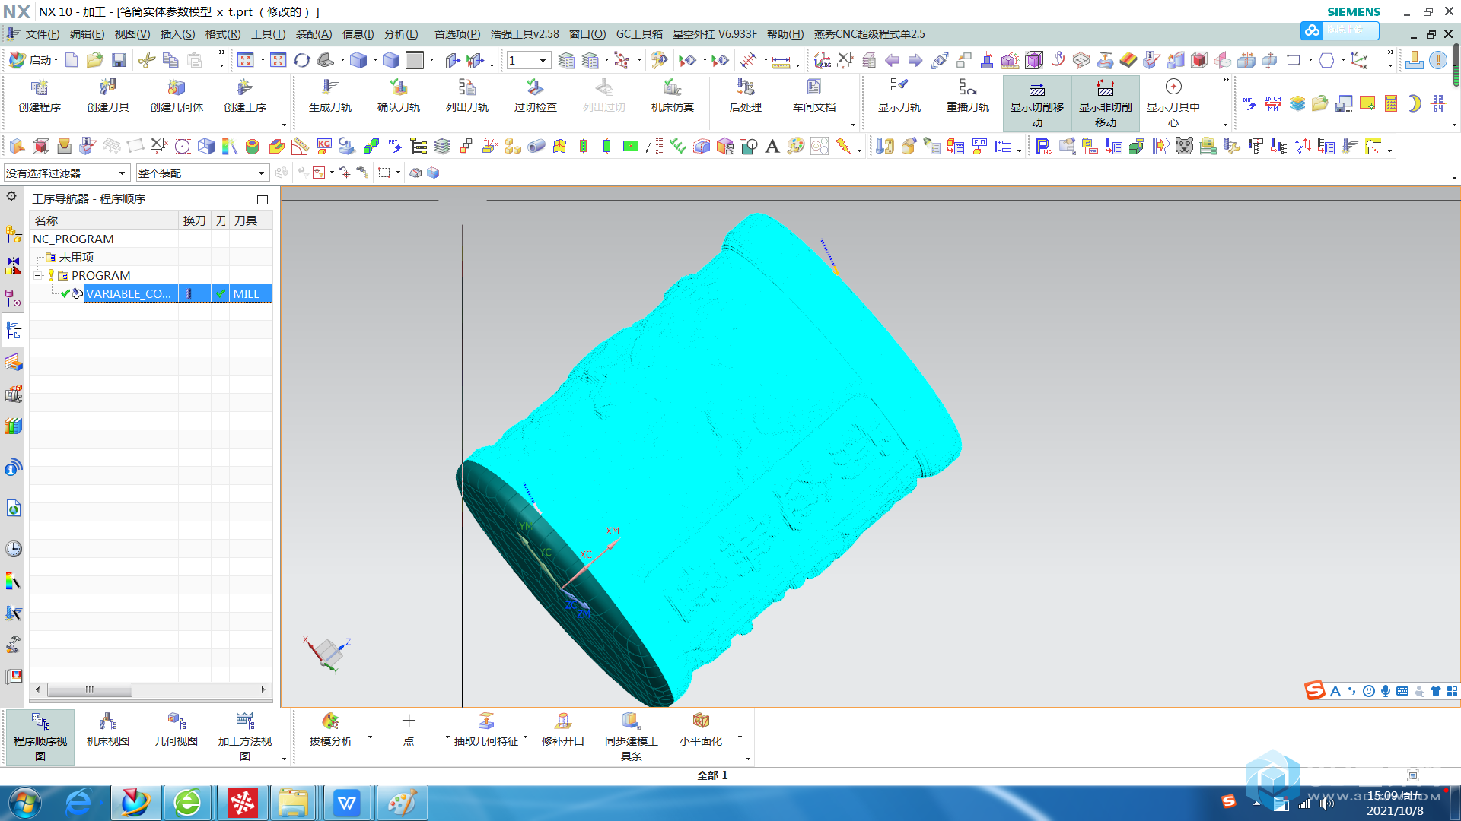Click the Create Tool (创建刀具) icon
Image resolution: width=1461 pixels, height=821 pixels.
(x=108, y=96)
